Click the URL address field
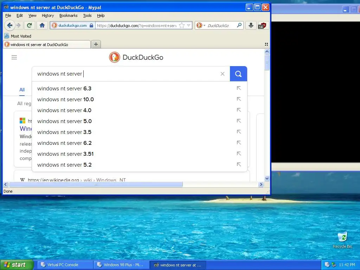Viewport: 360px width, 270px height. point(137,25)
